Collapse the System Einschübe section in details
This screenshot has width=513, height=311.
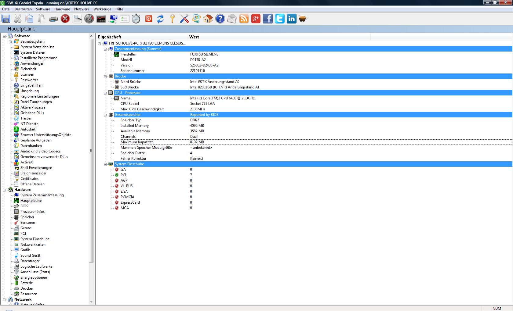(105, 164)
